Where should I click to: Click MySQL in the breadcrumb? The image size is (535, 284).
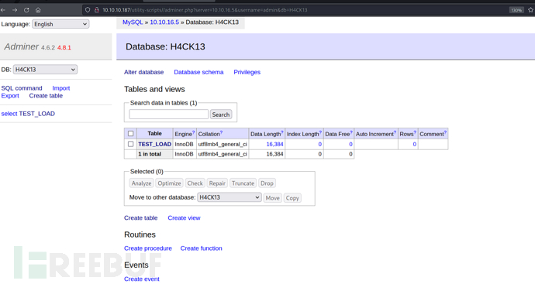(x=133, y=22)
